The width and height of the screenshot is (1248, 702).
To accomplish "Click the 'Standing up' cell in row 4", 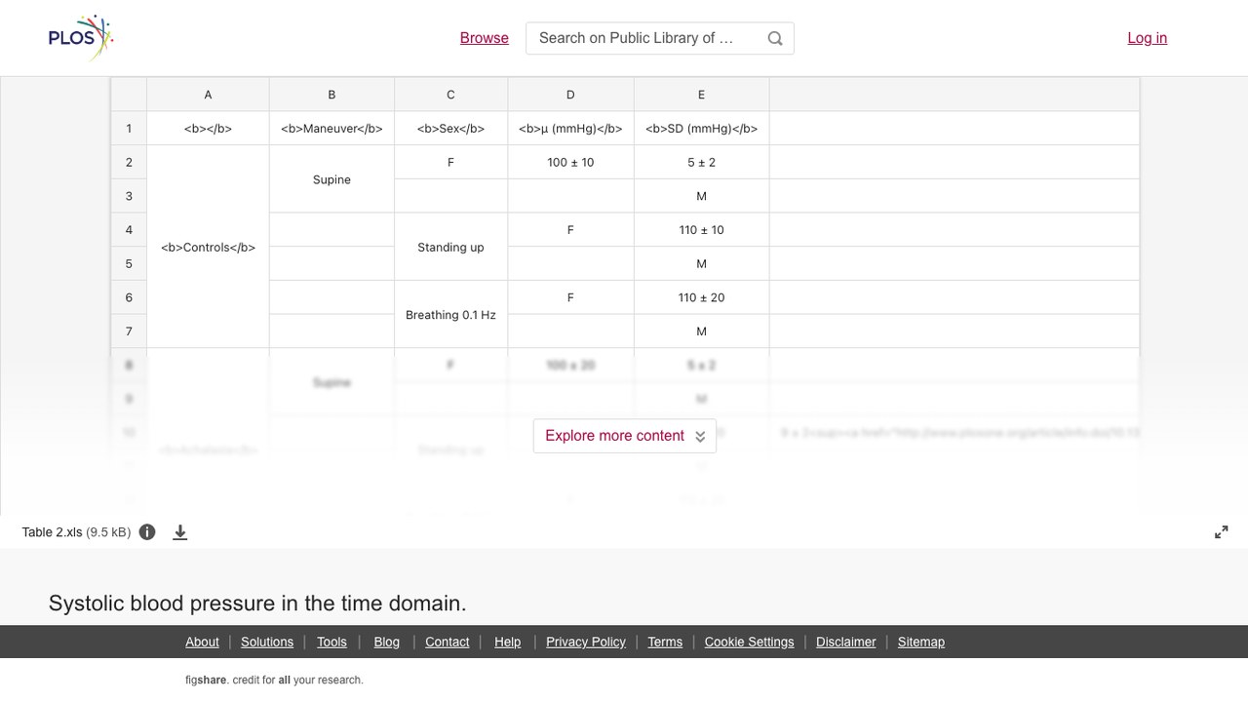I will pos(450,247).
